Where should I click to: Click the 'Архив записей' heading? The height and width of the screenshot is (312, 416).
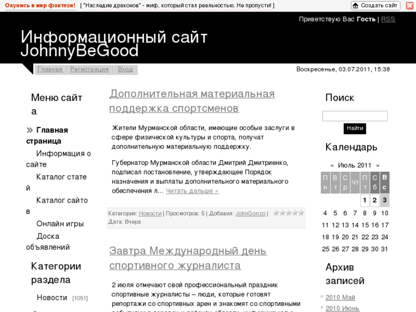point(345,274)
